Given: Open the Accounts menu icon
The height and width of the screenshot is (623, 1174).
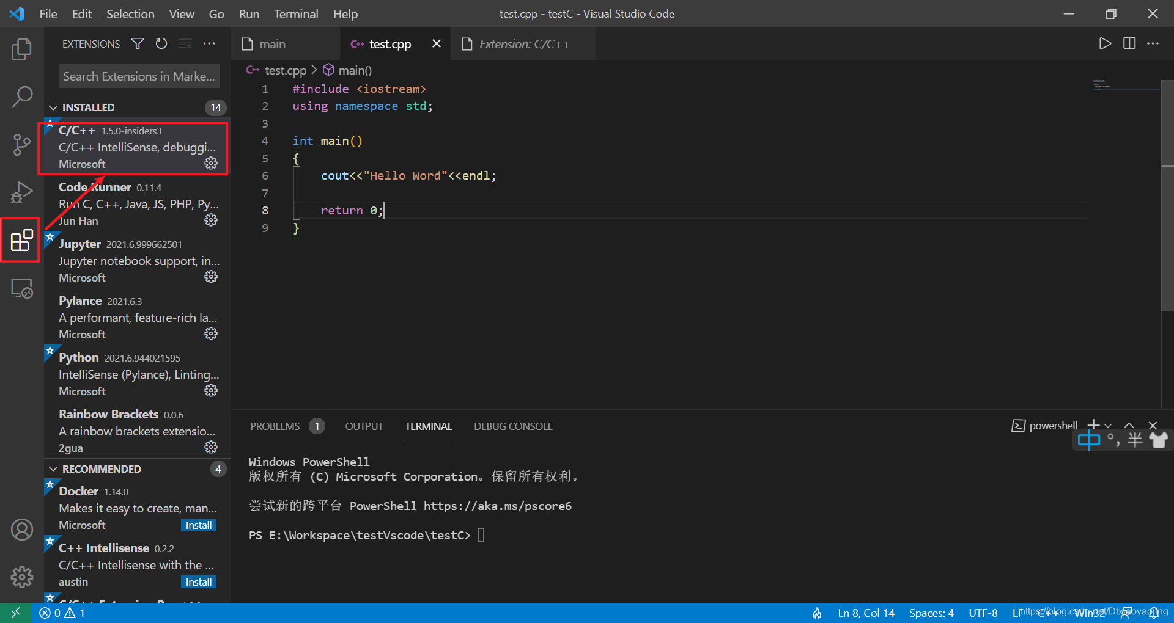Looking at the screenshot, I should 22,530.
